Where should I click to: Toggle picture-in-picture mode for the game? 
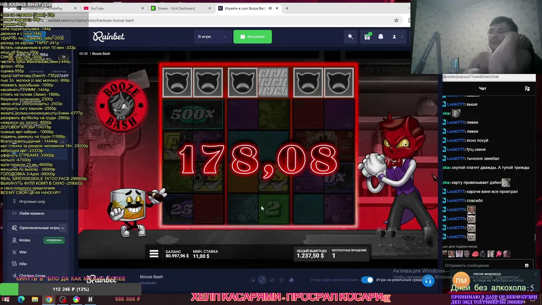(x=253, y=280)
